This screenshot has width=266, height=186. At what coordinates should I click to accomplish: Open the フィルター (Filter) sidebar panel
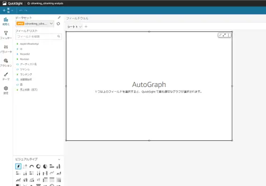pos(6,35)
